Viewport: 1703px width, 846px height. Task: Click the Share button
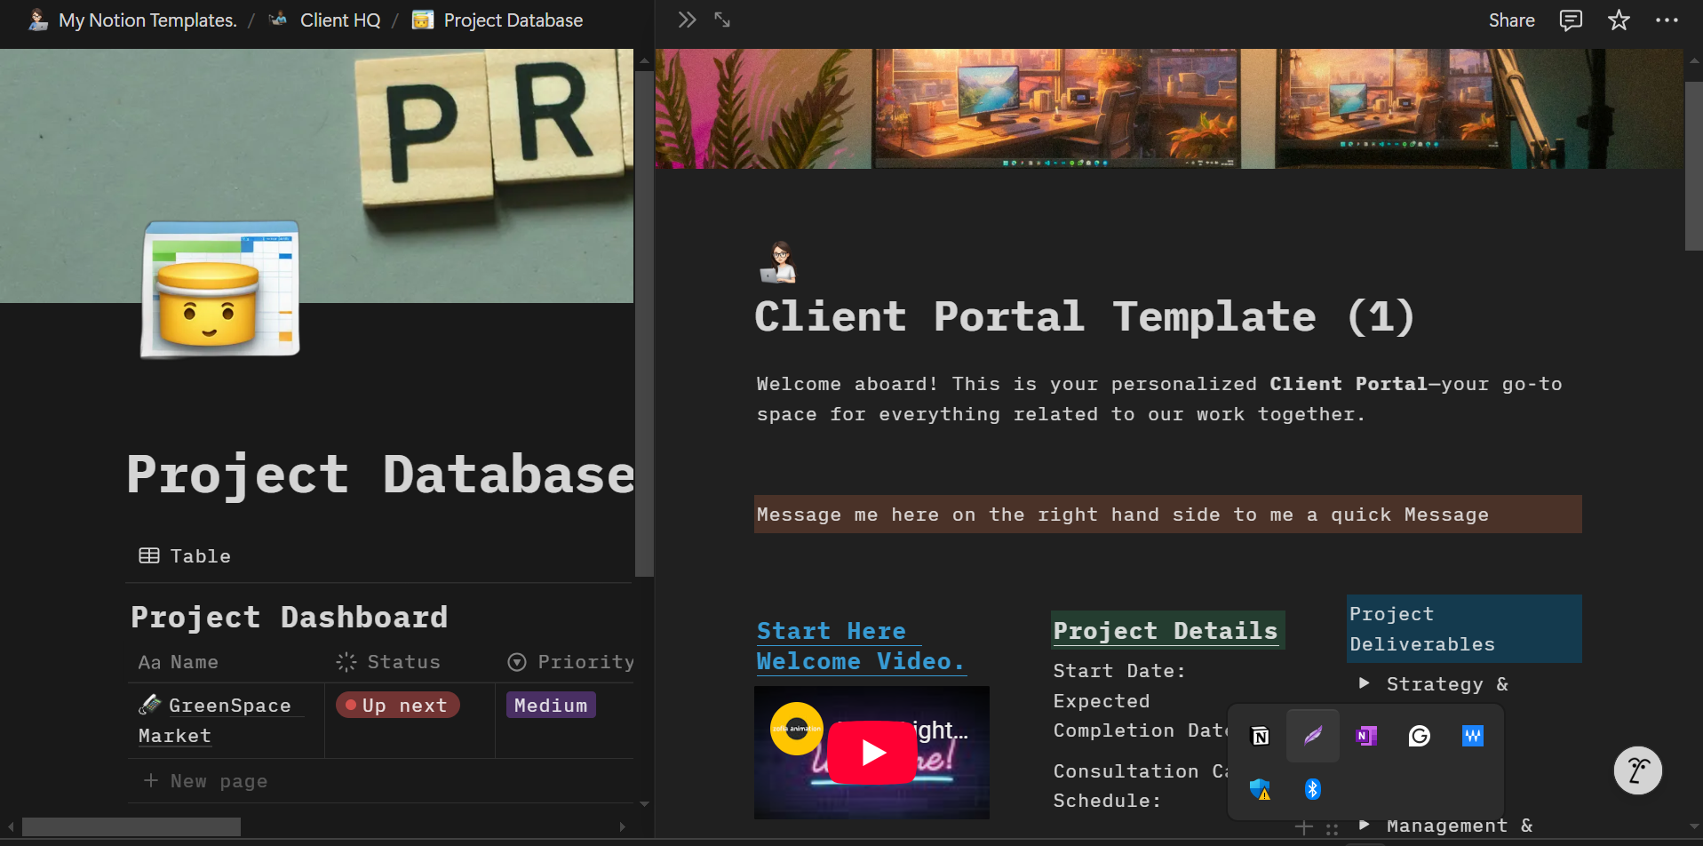(1511, 20)
